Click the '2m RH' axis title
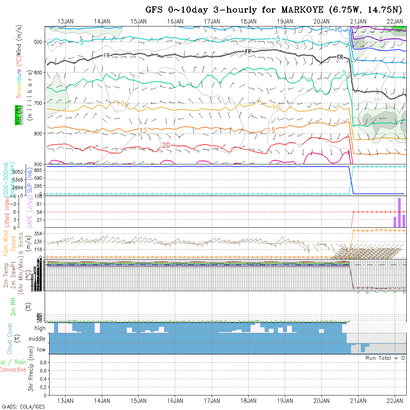 (x=13, y=306)
